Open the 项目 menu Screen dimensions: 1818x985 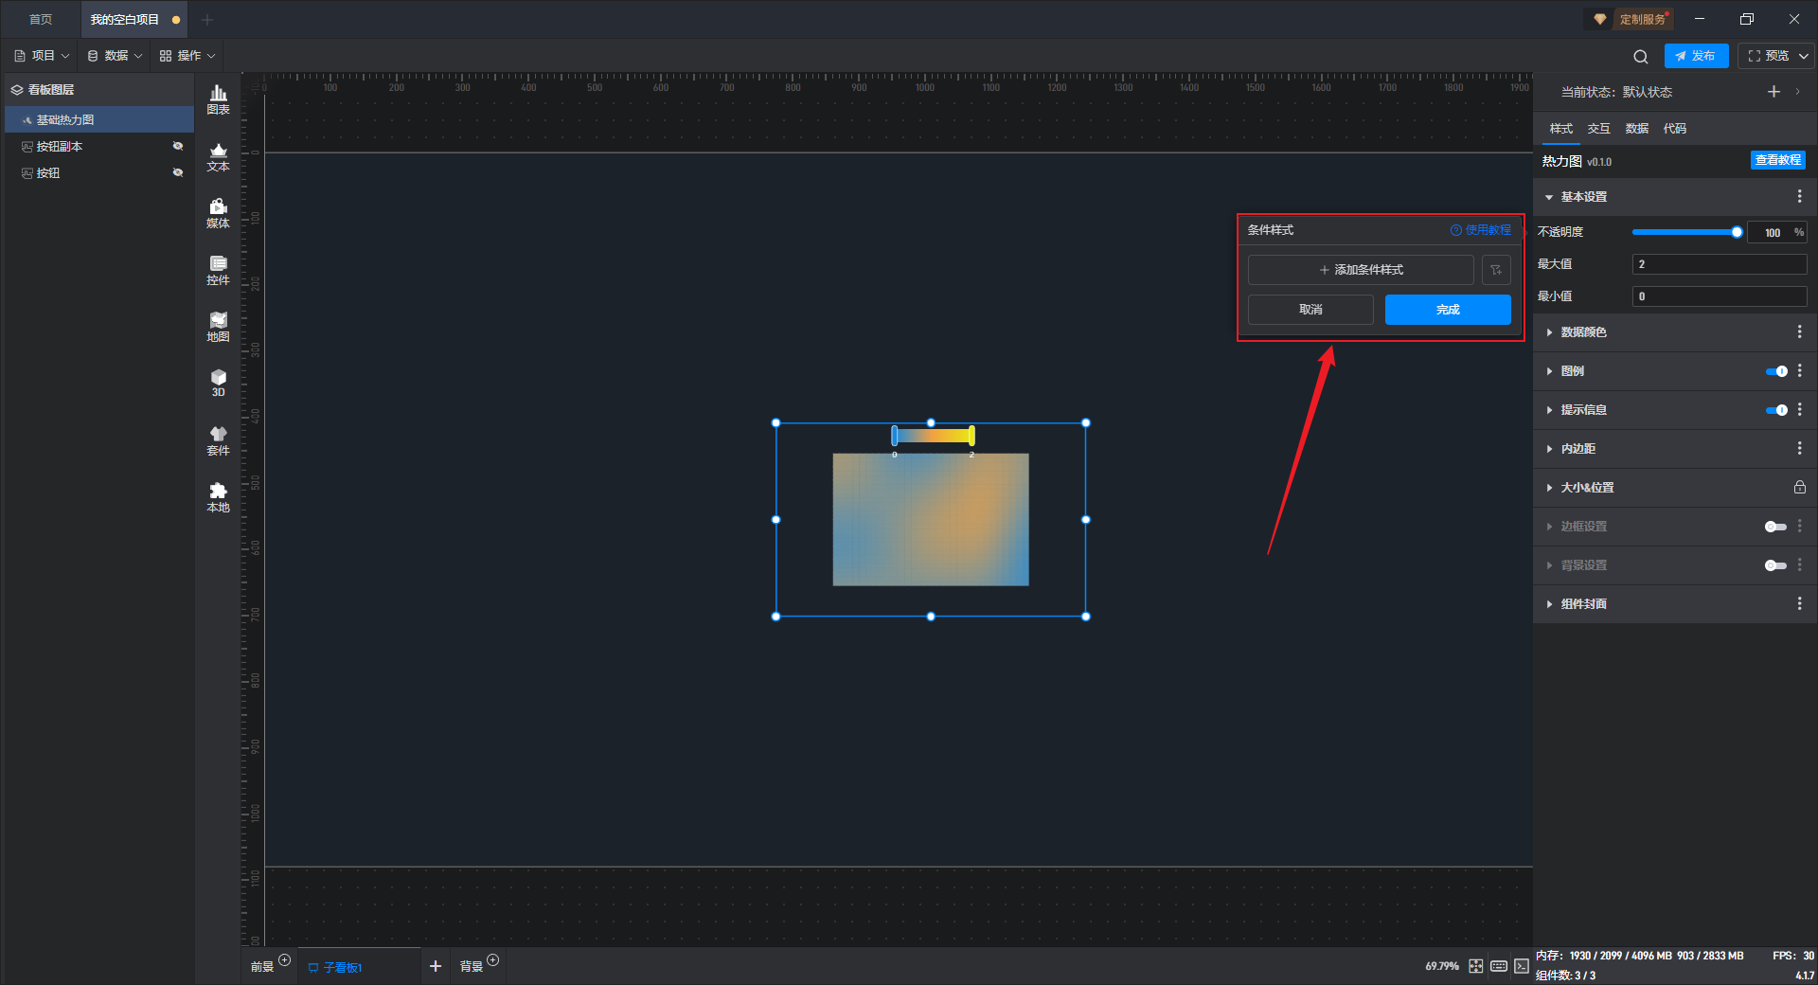point(42,56)
